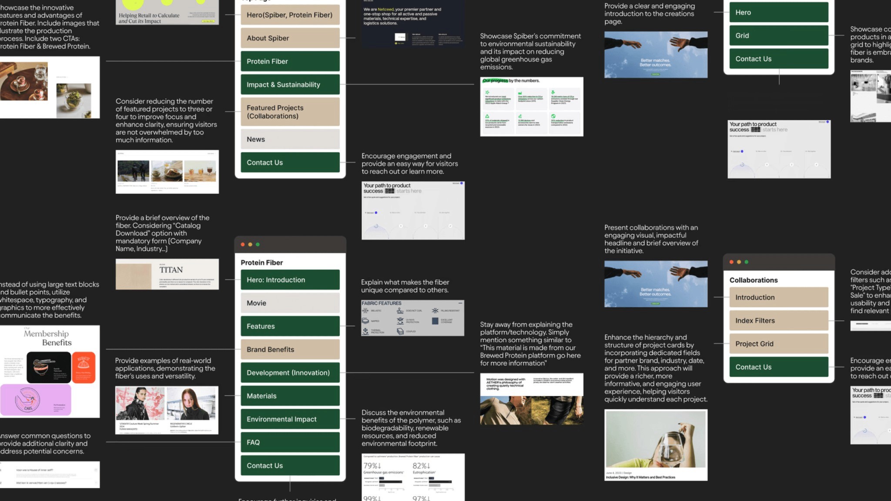The image size is (891, 501).
Task: Click the yellow dot on Collaborations window
Action: click(739, 262)
